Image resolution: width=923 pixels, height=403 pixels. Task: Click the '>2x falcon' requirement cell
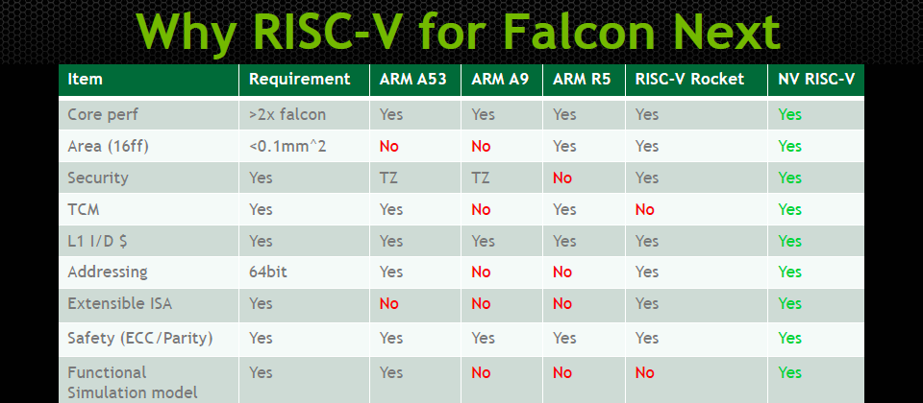[x=287, y=114]
